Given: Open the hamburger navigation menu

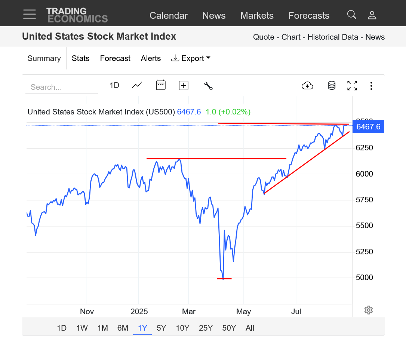Looking at the screenshot, I should (30, 14).
